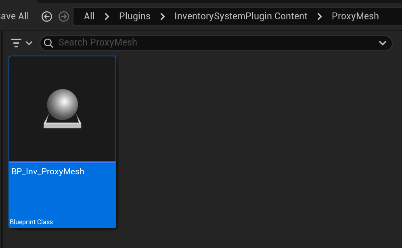Go back with the left arrow icon
Screen dimensions: 402x248
tap(47, 17)
